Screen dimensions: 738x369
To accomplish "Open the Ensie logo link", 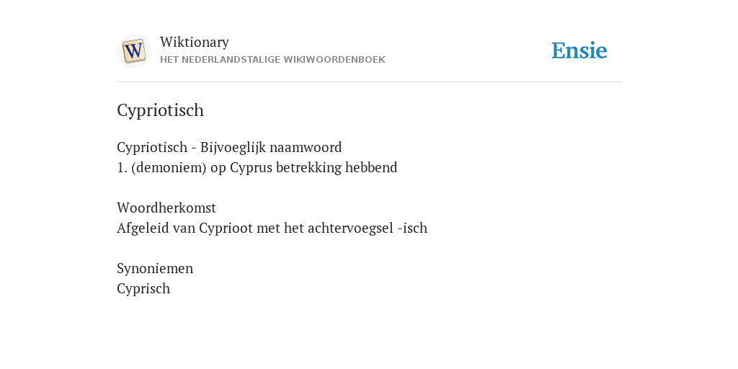I will [579, 50].
